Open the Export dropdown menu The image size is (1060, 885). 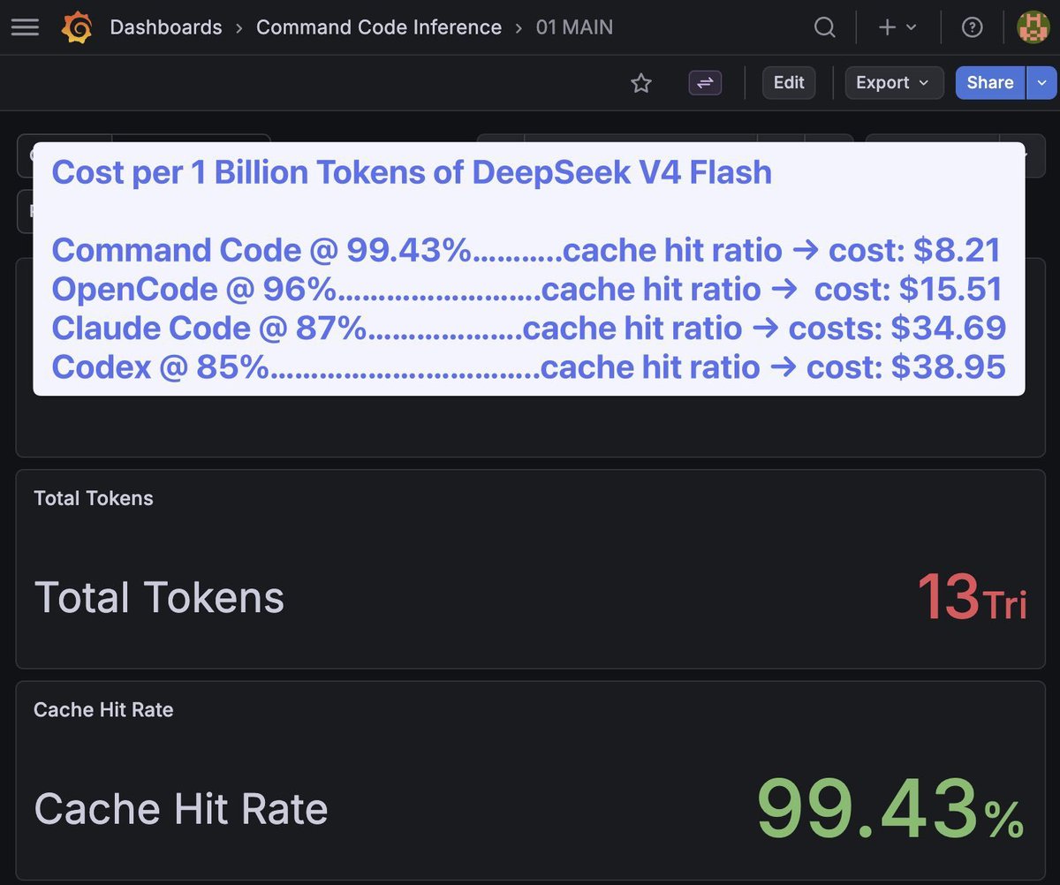click(894, 82)
